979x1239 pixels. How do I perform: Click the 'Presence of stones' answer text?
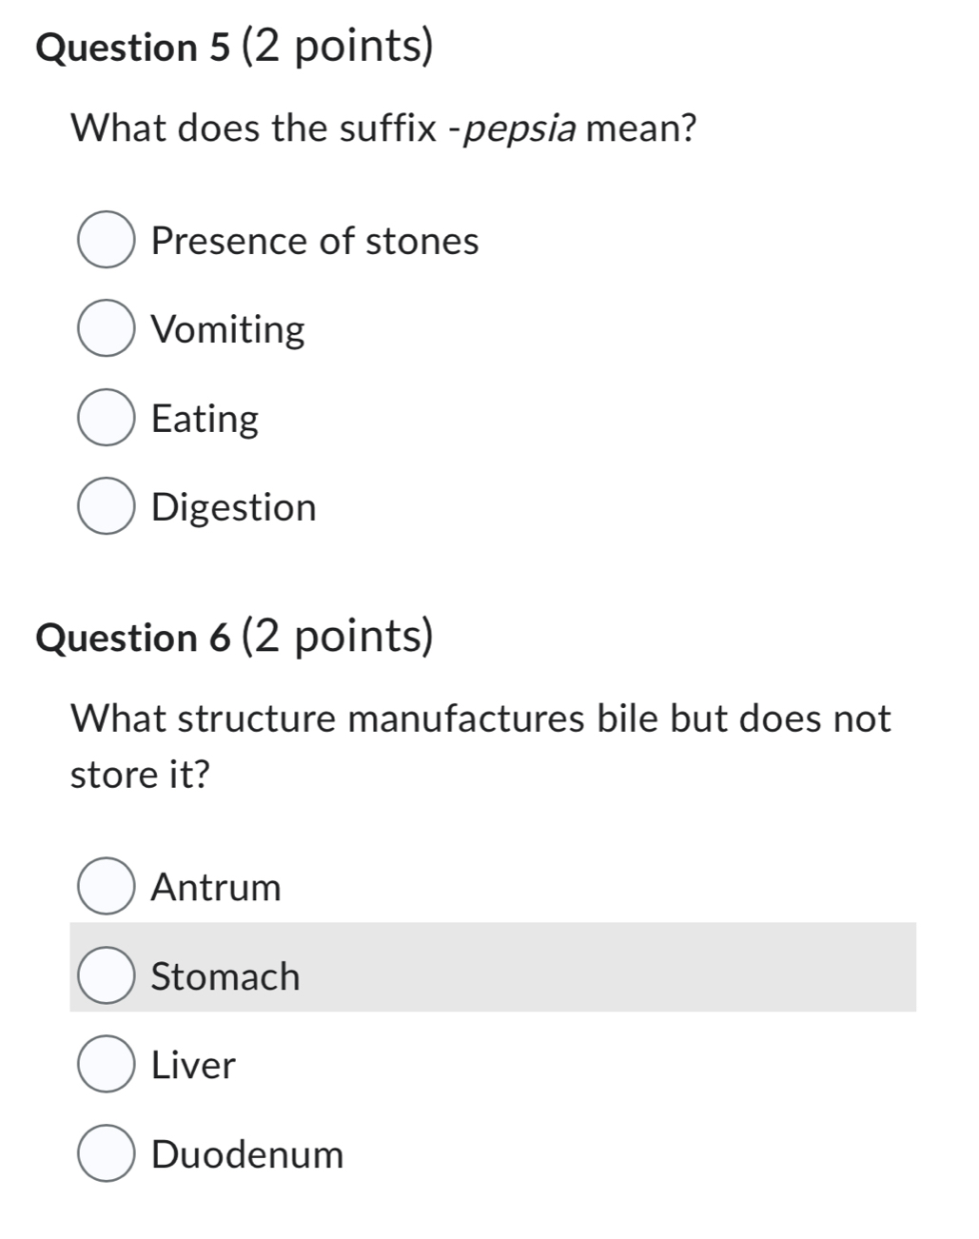[314, 241]
